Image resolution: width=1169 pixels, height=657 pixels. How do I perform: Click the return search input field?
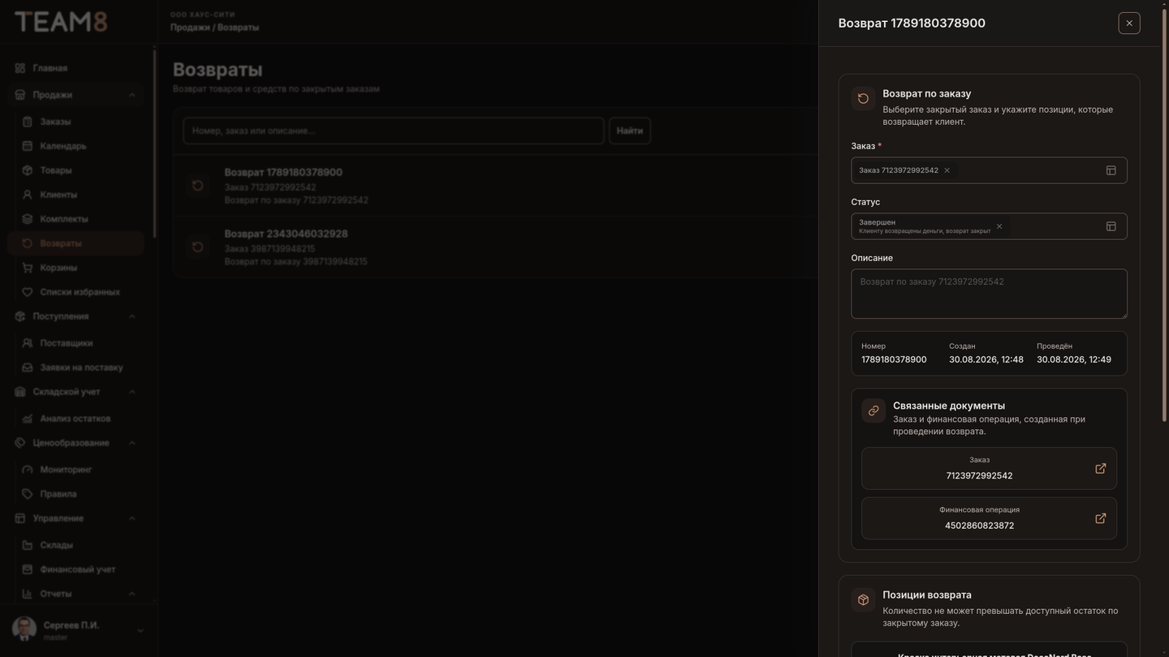(x=394, y=131)
